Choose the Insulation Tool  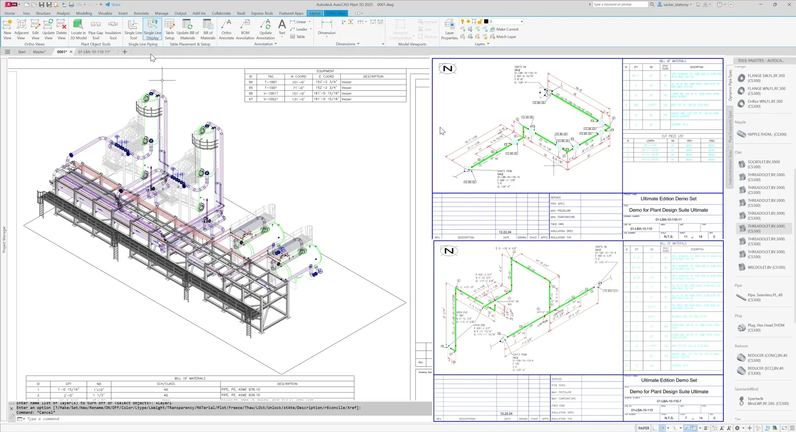113,29
